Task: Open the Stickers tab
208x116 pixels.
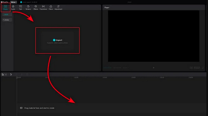Action: coord(28,8)
